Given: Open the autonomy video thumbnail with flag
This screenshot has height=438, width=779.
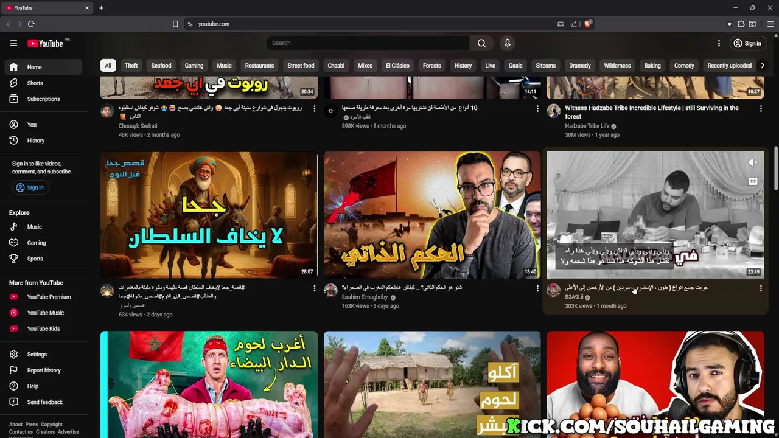Looking at the screenshot, I should tap(432, 215).
